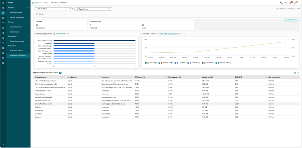The height and width of the screenshot is (148, 302).
Task: Click the Hide summary button
Action: (x=292, y=20)
